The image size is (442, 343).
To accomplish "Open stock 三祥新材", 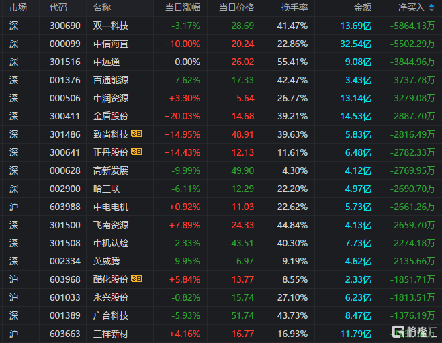I will 111,334.
